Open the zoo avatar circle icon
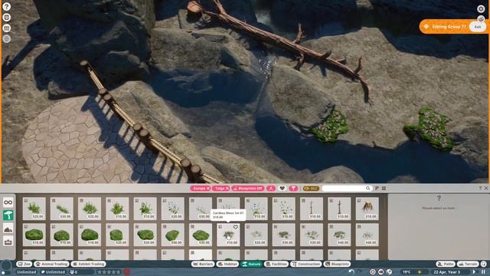This screenshot has width=490, height=276. pos(6,266)
